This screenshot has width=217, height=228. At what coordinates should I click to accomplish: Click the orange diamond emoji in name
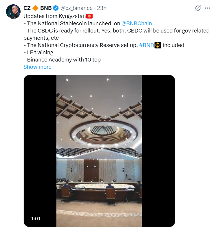coord(35,8)
